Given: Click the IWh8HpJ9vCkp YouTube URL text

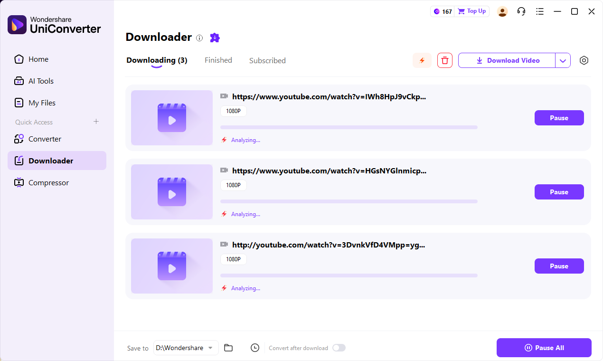Looking at the screenshot, I should [329, 96].
